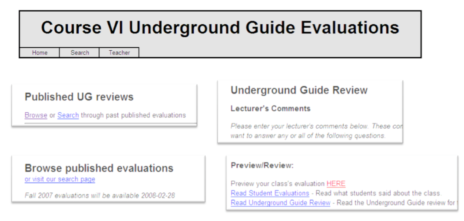Open the 'or visit our search page' link
The height and width of the screenshot is (221, 464).
(x=60, y=179)
